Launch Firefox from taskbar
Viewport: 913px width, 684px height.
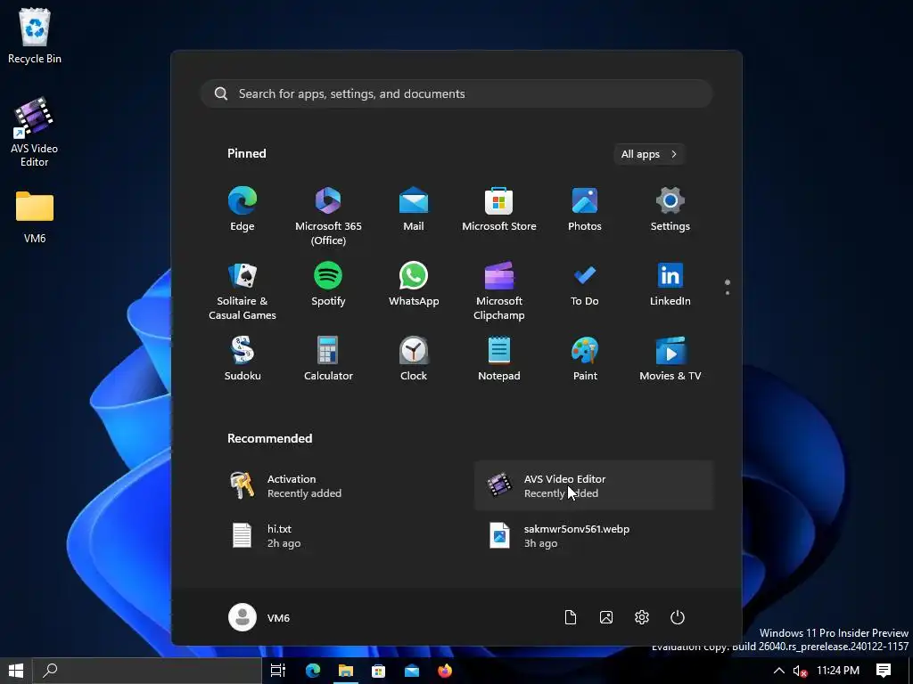point(445,671)
